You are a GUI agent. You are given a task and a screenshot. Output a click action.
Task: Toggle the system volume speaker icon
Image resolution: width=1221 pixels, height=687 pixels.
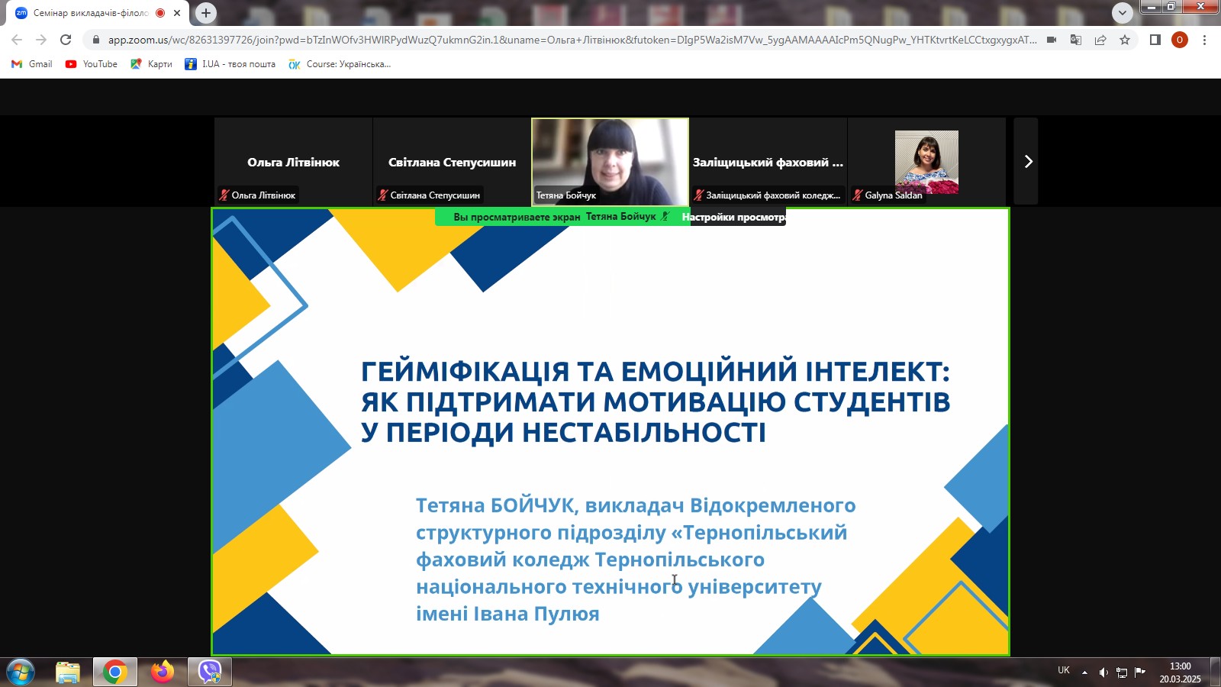click(x=1103, y=672)
